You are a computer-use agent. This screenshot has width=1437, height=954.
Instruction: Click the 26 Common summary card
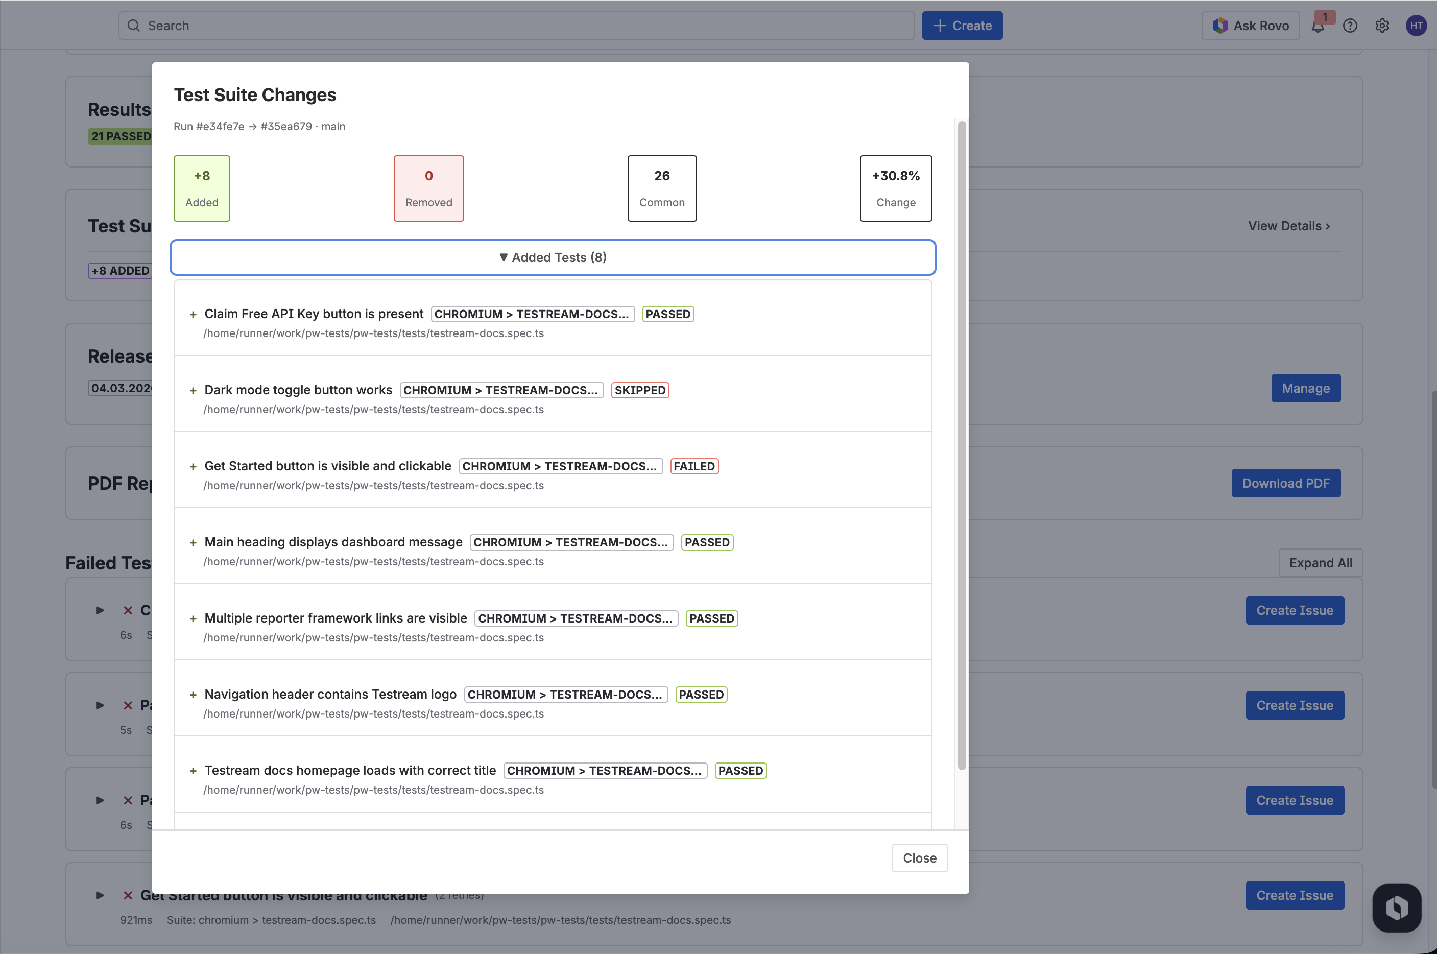click(662, 188)
